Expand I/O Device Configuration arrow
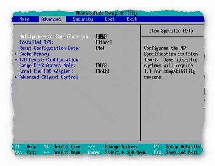The image size is (215, 166). coord(16,59)
